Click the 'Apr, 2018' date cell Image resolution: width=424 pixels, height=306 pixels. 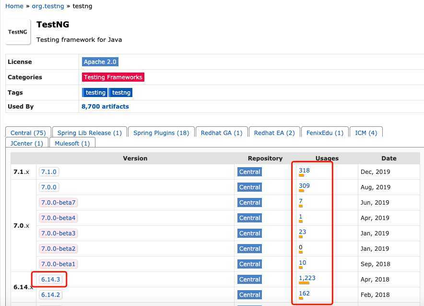[x=375, y=279]
